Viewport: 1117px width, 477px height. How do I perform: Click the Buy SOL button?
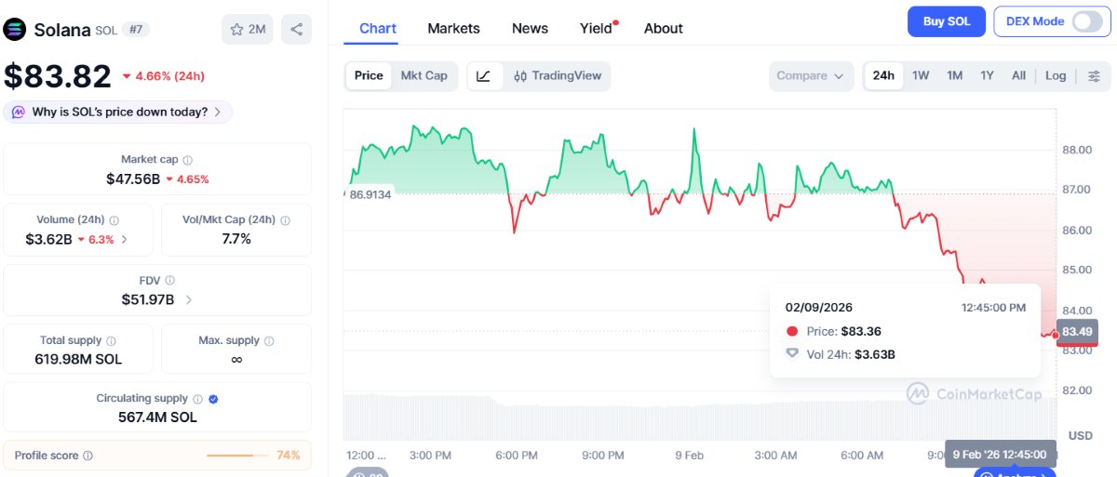coord(946,21)
